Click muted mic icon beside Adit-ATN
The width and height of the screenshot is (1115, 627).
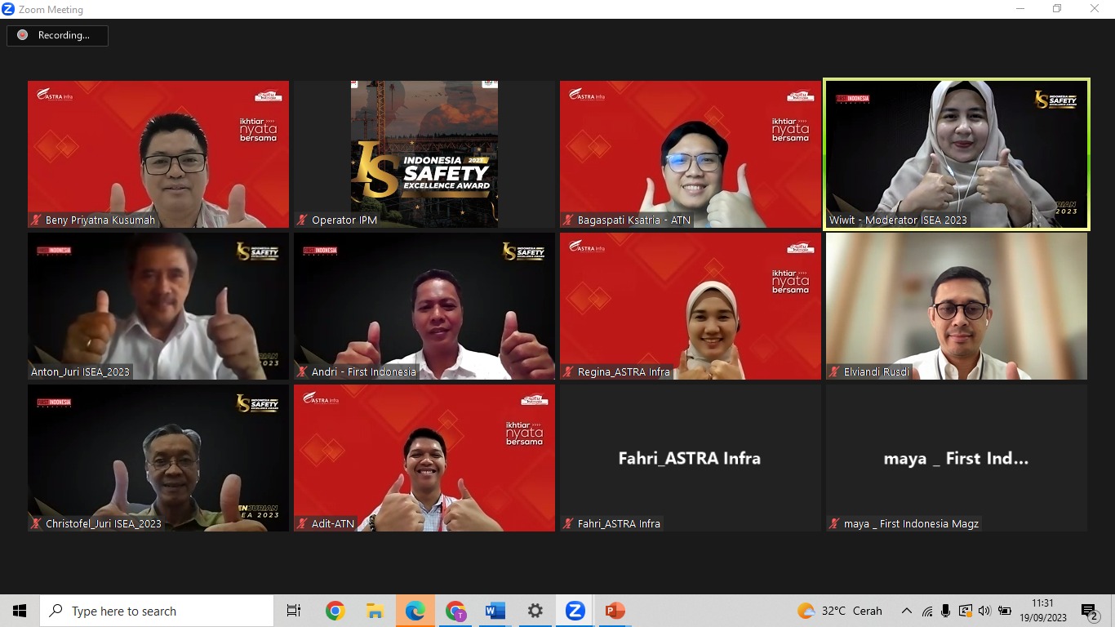302,524
